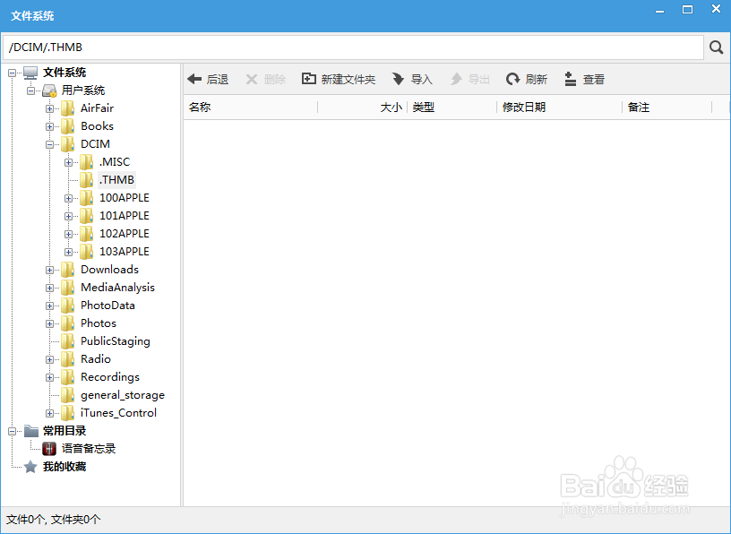
Task: Collapse the DCIM folder
Action: 49,144
